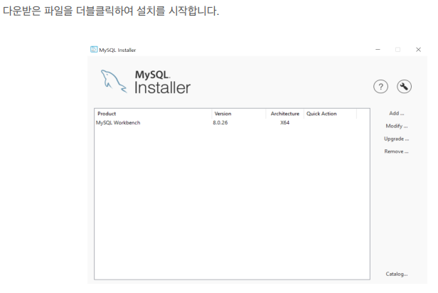Click the Quick Action column header
The width and height of the screenshot is (438, 293).
(330, 114)
